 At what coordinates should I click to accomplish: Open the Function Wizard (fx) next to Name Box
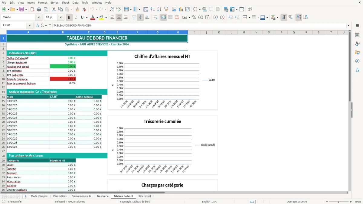38,26
